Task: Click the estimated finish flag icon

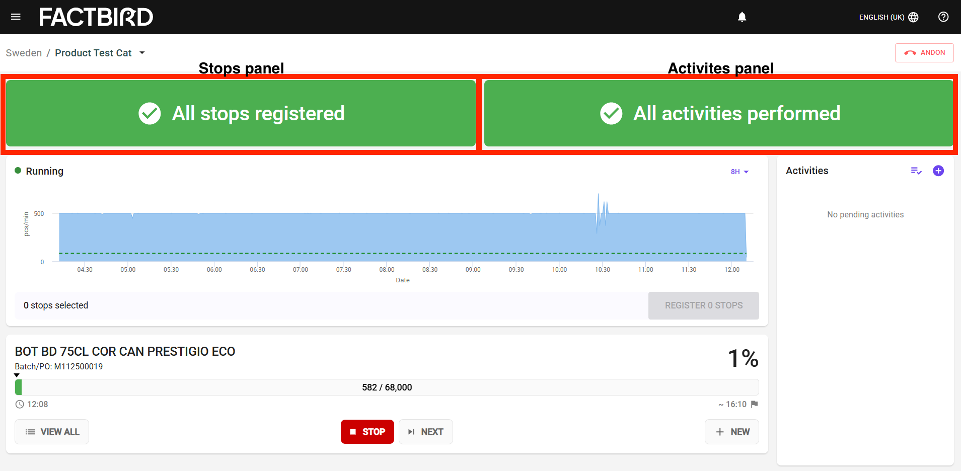Action: (754, 404)
